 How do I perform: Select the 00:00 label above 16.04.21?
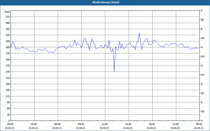pos(199,124)
